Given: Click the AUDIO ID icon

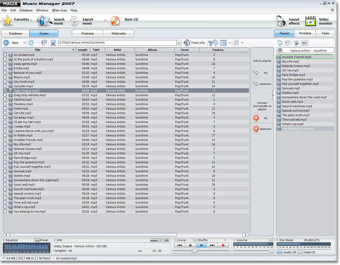Looking at the screenshot, I should (156, 240).
